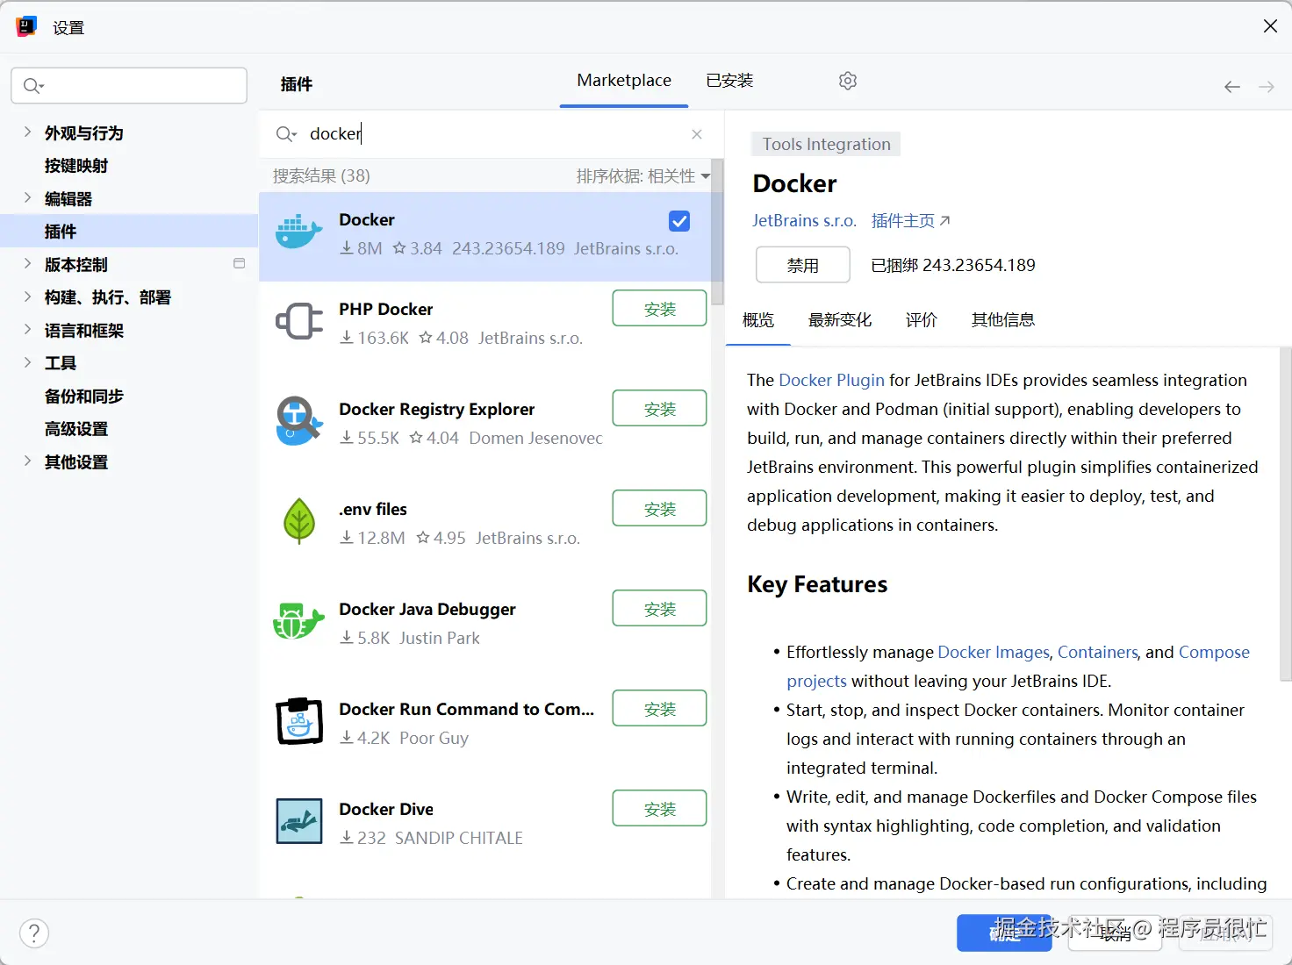The image size is (1292, 965).
Task: Install Docker Java Debugger
Action: point(659,608)
